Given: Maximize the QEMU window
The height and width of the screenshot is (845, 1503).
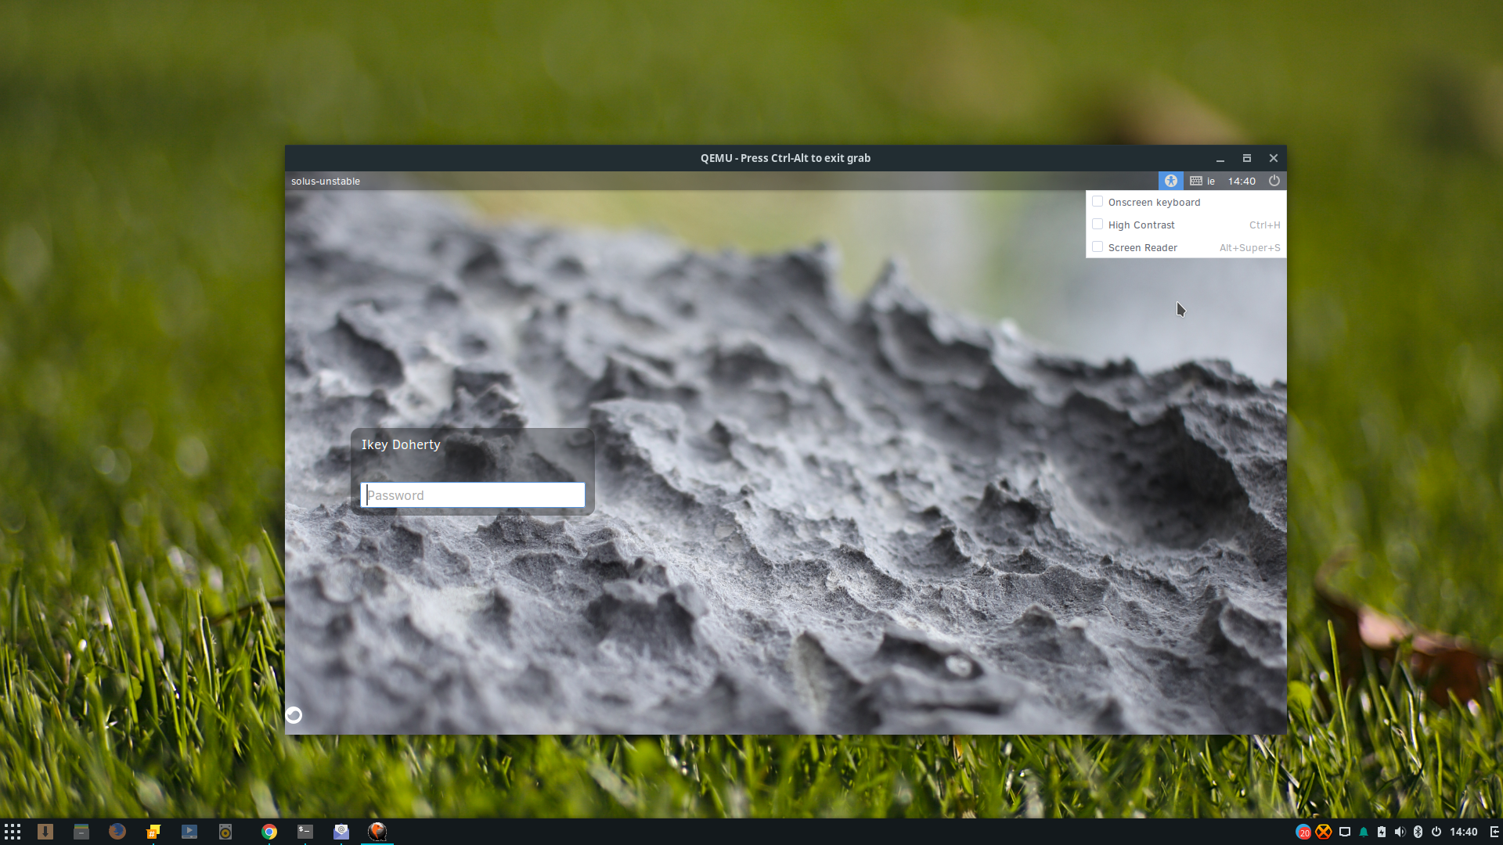Looking at the screenshot, I should pos(1247,158).
